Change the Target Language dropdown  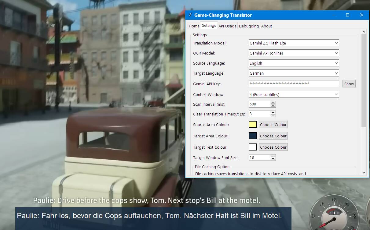click(294, 73)
